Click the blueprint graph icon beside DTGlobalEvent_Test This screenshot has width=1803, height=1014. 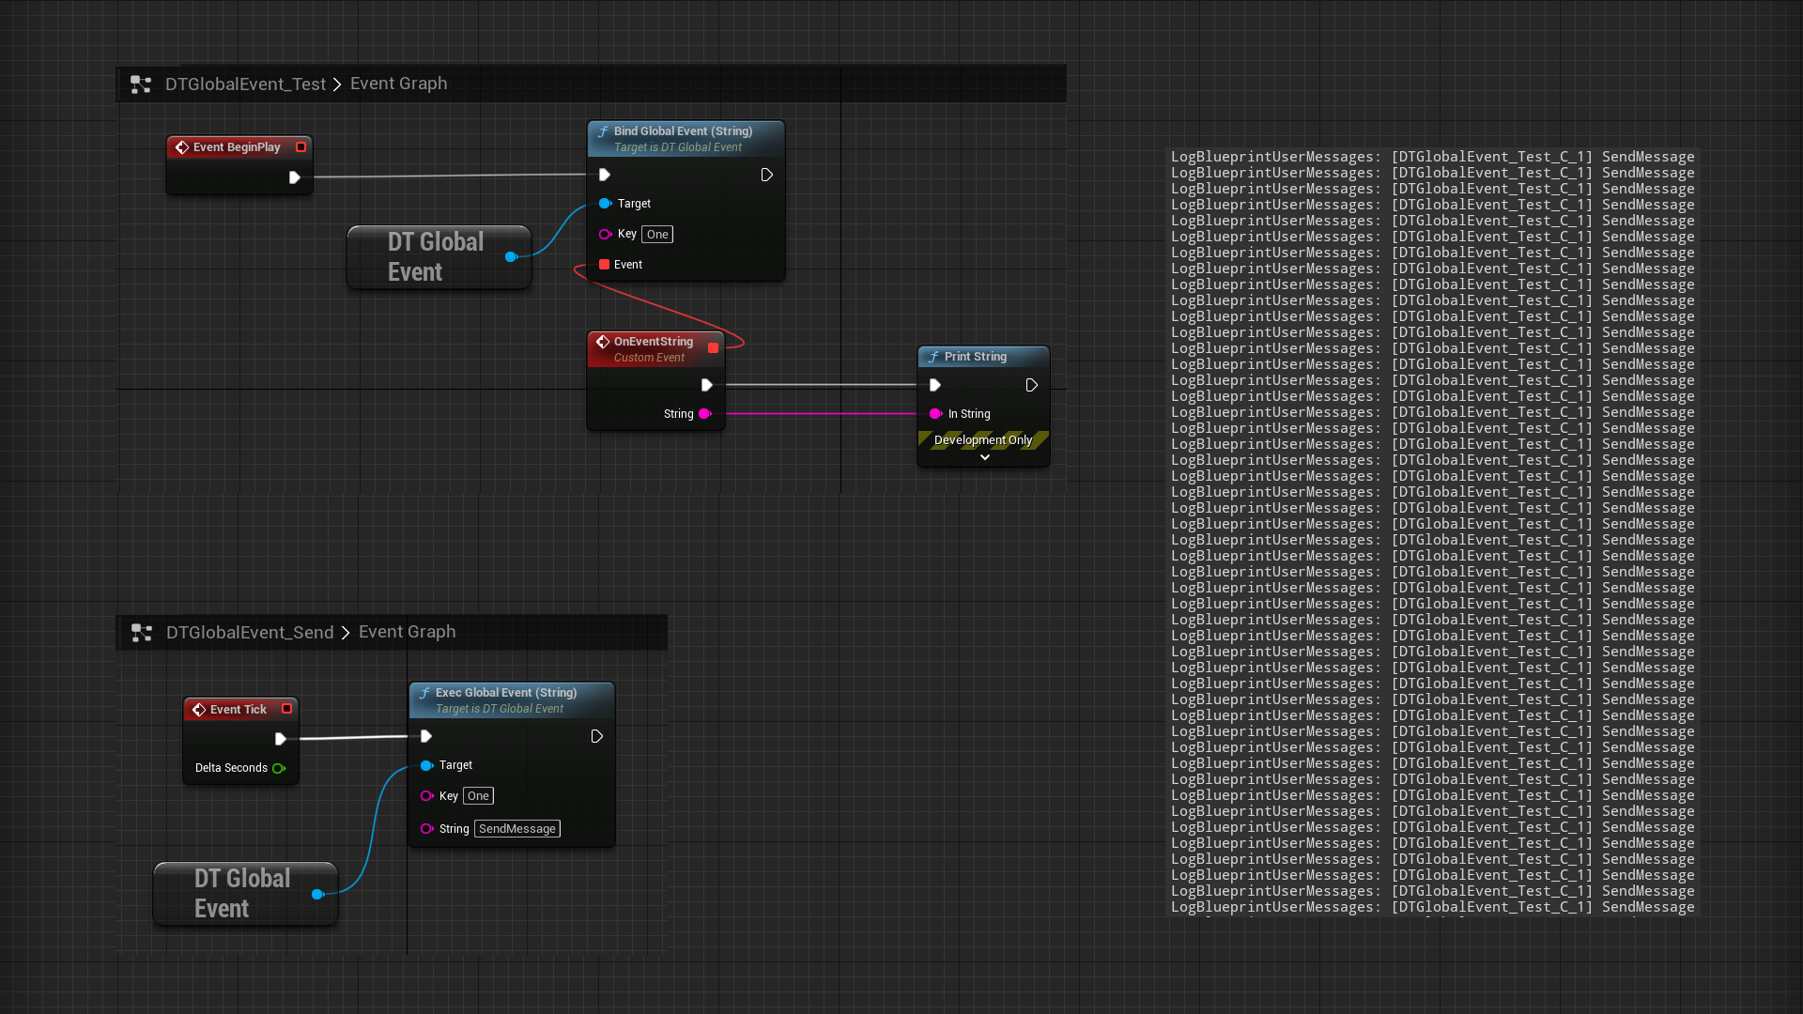pos(141,84)
